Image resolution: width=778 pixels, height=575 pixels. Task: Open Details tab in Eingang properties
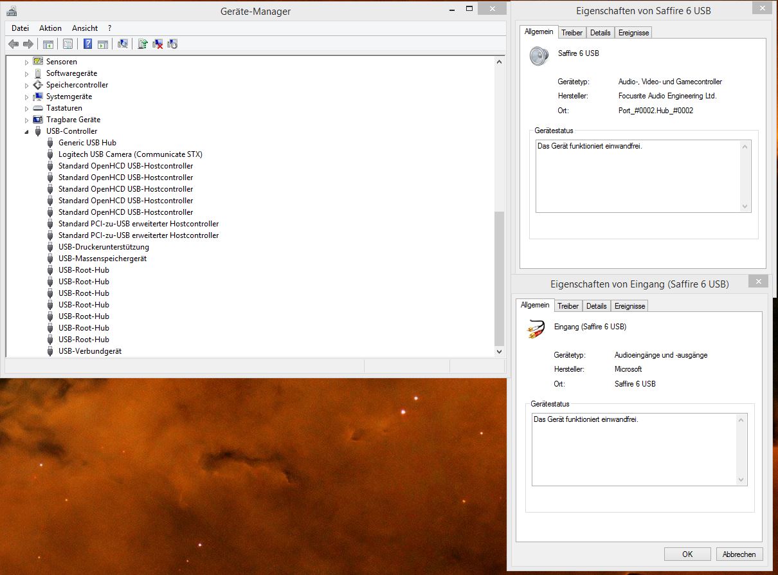pyautogui.click(x=596, y=306)
